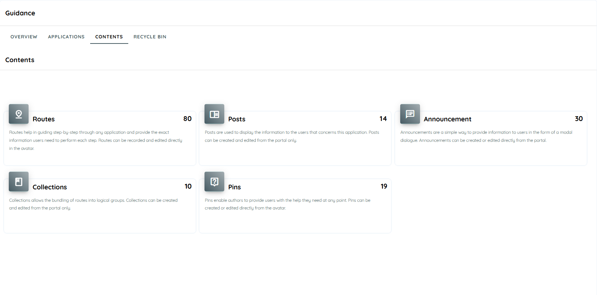
Task: Click the Posts description text
Action: [x=292, y=136]
